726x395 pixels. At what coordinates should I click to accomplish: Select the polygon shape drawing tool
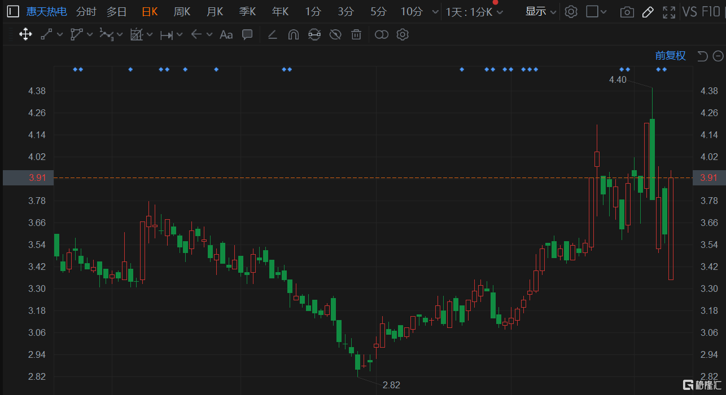[x=76, y=35]
